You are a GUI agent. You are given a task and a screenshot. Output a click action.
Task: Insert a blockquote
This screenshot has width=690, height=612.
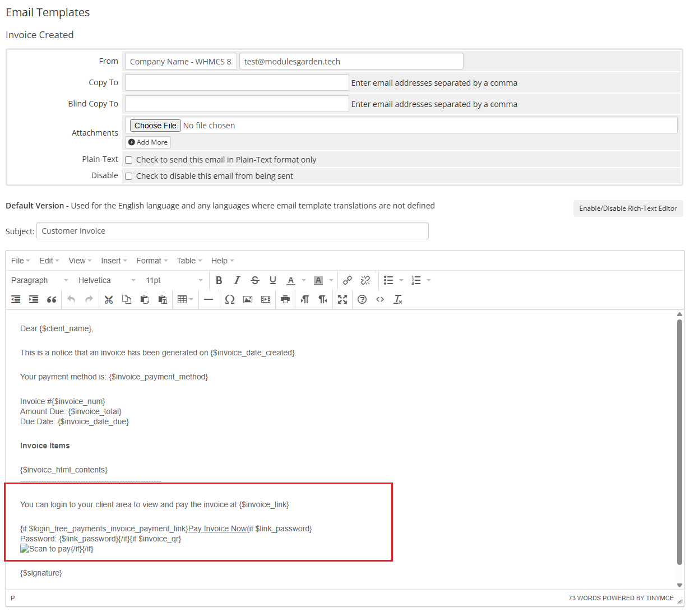52,299
